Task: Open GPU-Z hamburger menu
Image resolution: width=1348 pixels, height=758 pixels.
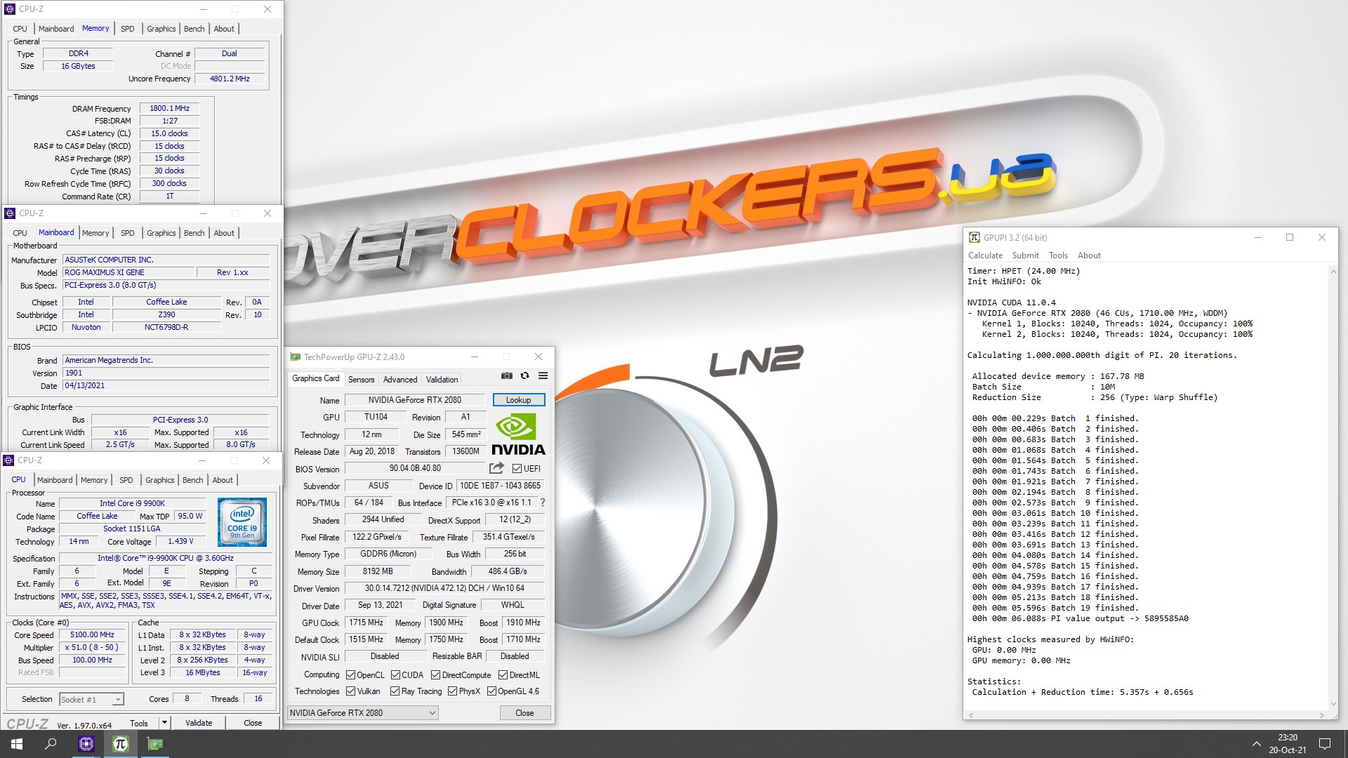Action: pos(543,376)
